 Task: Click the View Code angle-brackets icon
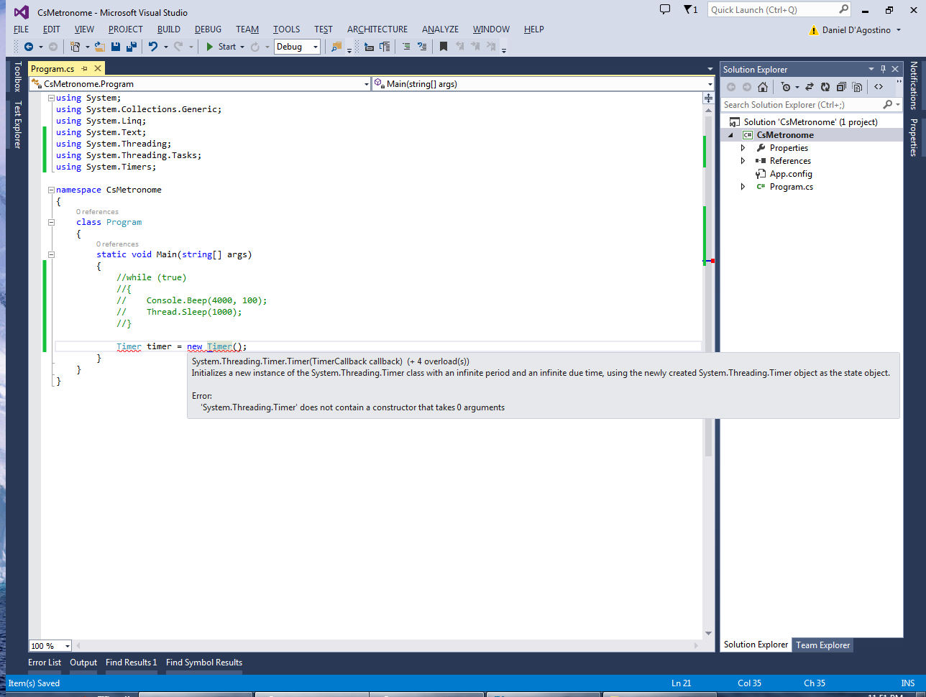coord(879,87)
